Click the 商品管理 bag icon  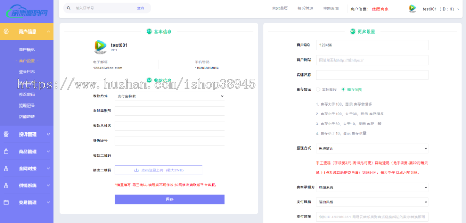click(x=6, y=152)
